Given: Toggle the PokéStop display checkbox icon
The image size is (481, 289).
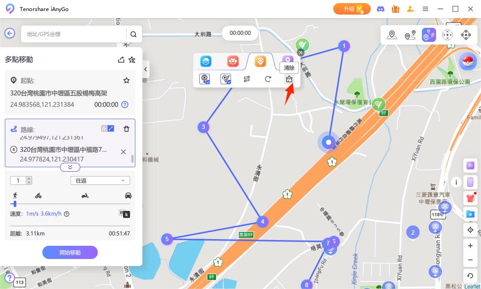Looking at the screenshot, I should 205,79.
